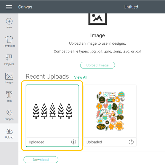
Task: Select the Text tool icon
Action: (x=9, y=94)
